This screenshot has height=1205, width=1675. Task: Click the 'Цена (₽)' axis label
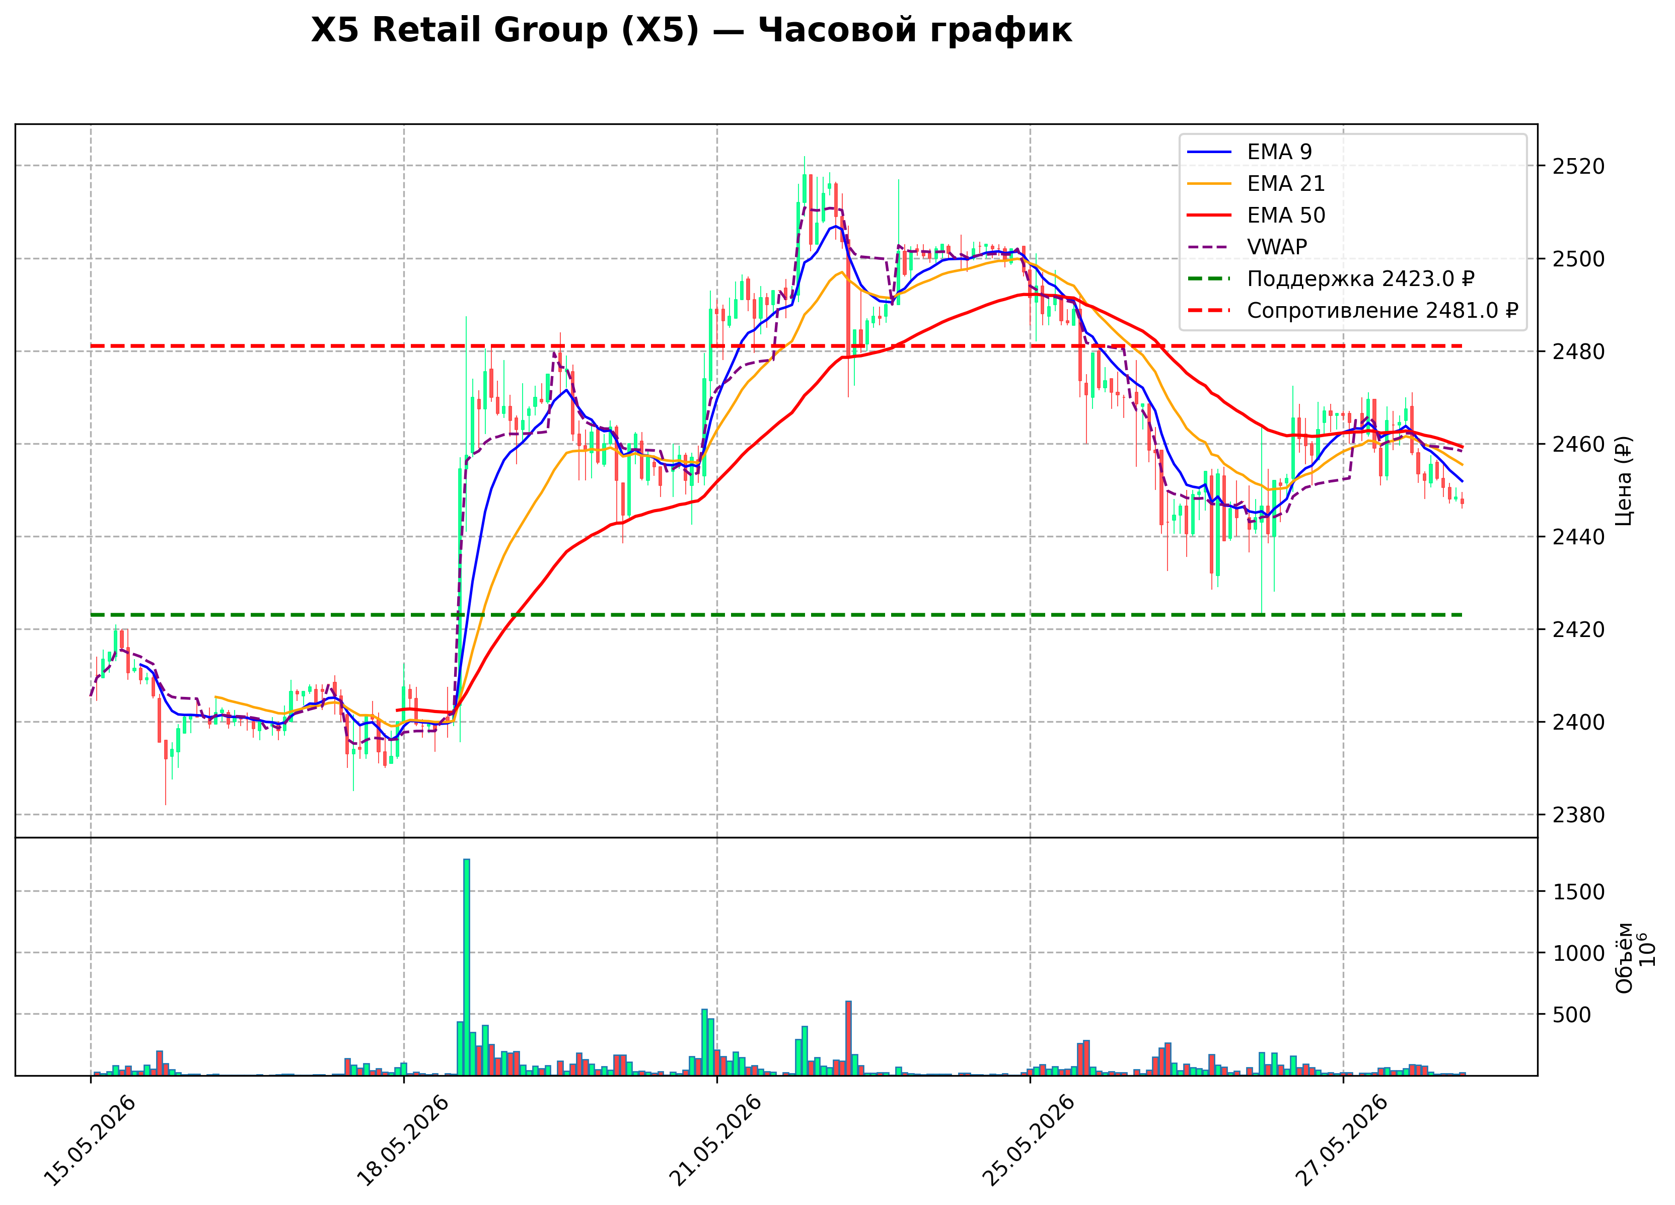[1624, 481]
